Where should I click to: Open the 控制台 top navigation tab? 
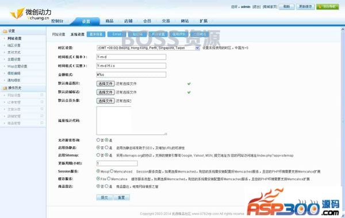click(x=57, y=21)
